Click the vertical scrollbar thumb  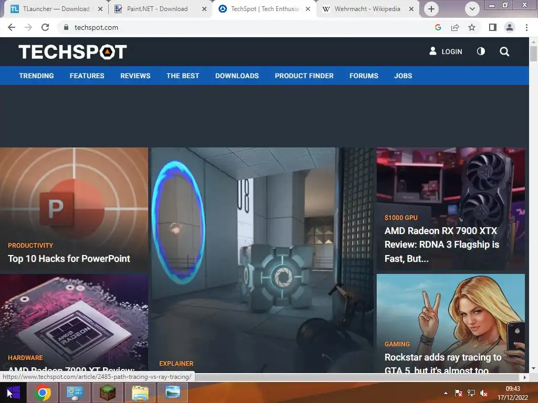[533, 54]
